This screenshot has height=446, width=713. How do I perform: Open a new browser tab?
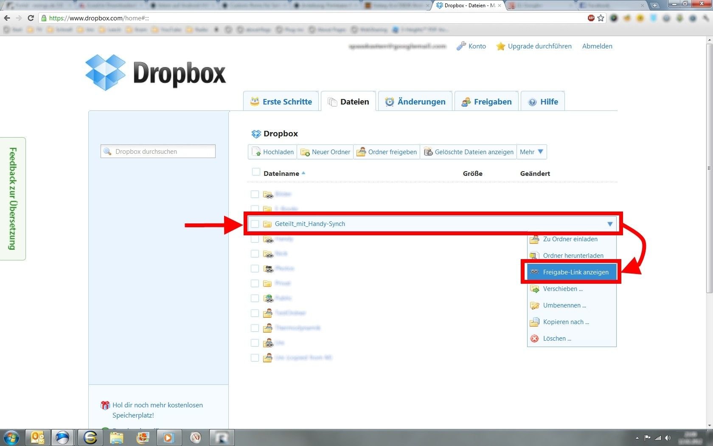pos(655,6)
